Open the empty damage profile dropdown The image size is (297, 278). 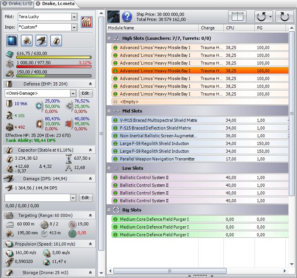point(73,198)
